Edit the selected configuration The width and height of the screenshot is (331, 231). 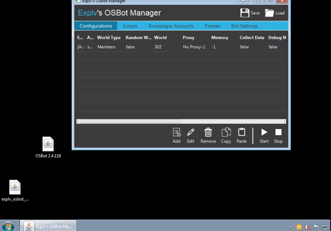tap(190, 135)
